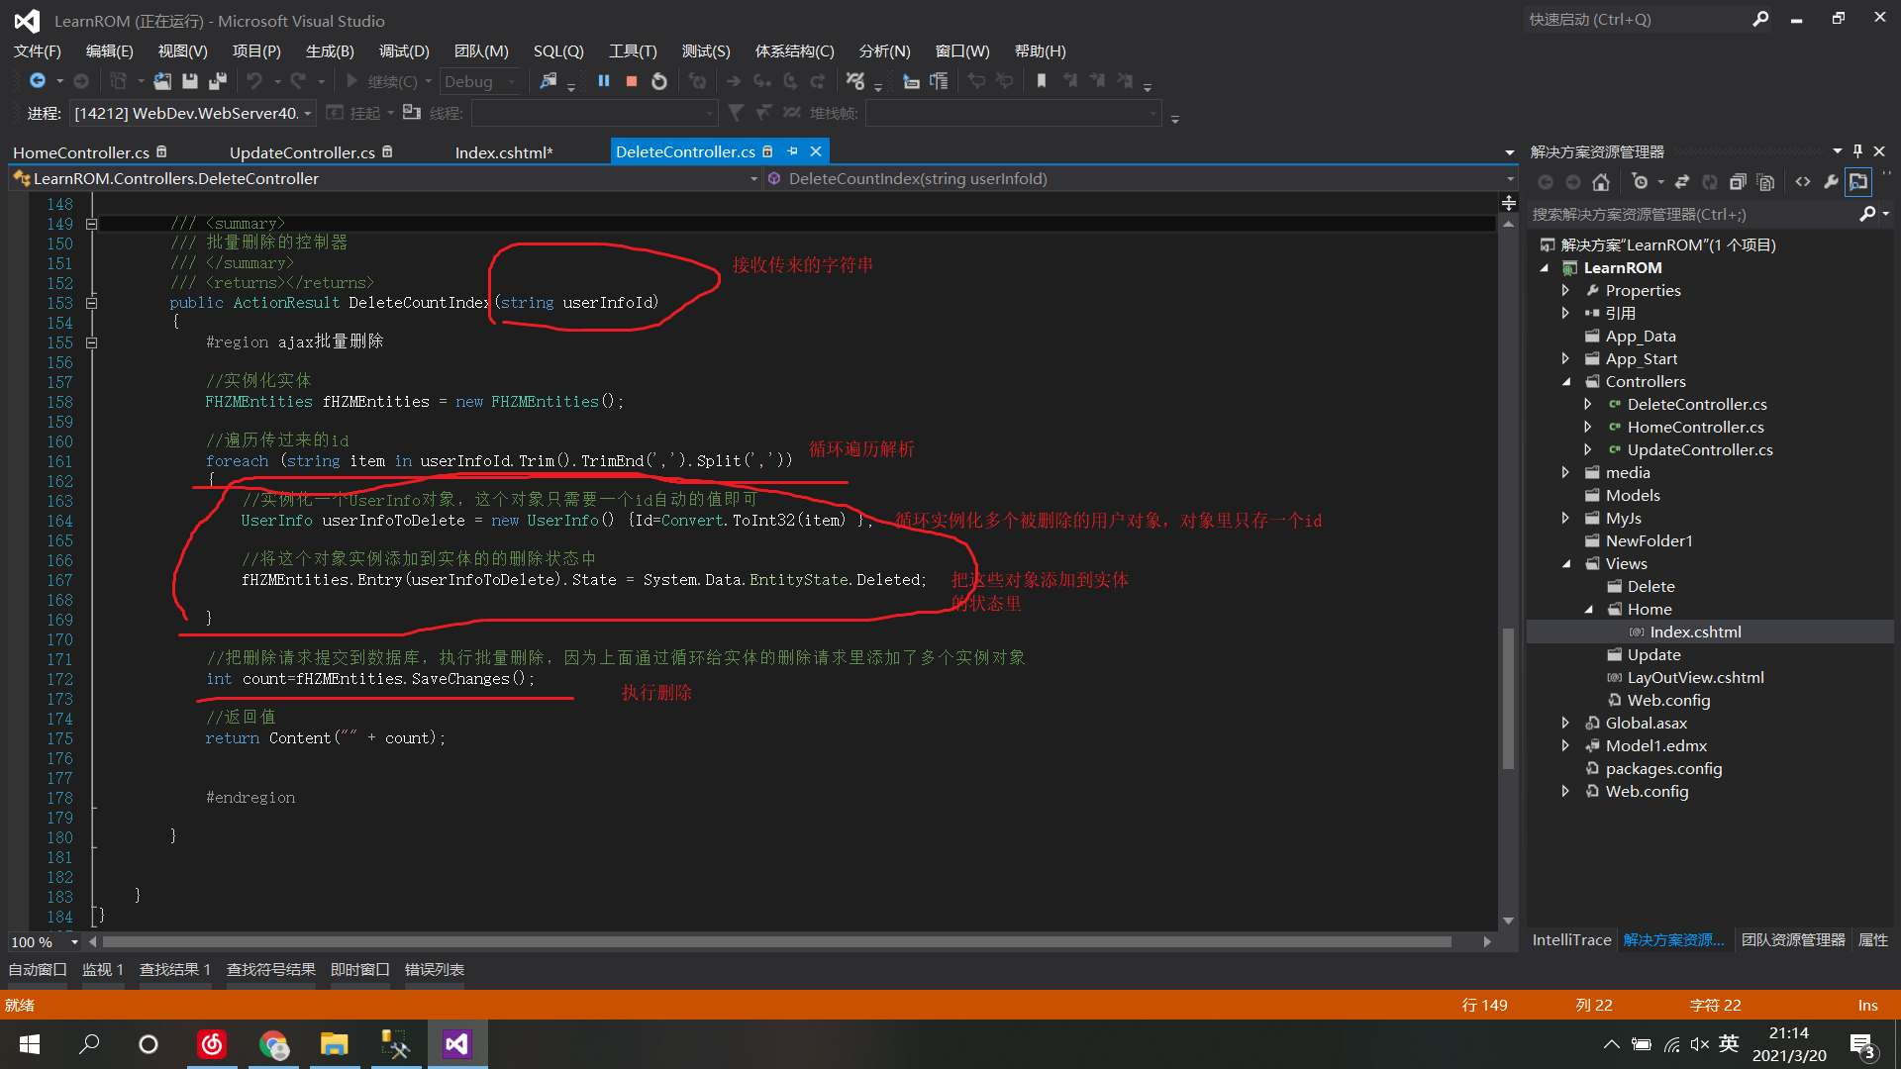The height and width of the screenshot is (1069, 1901).
Task: Click the decrease indent toolbar icon
Action: (911, 81)
